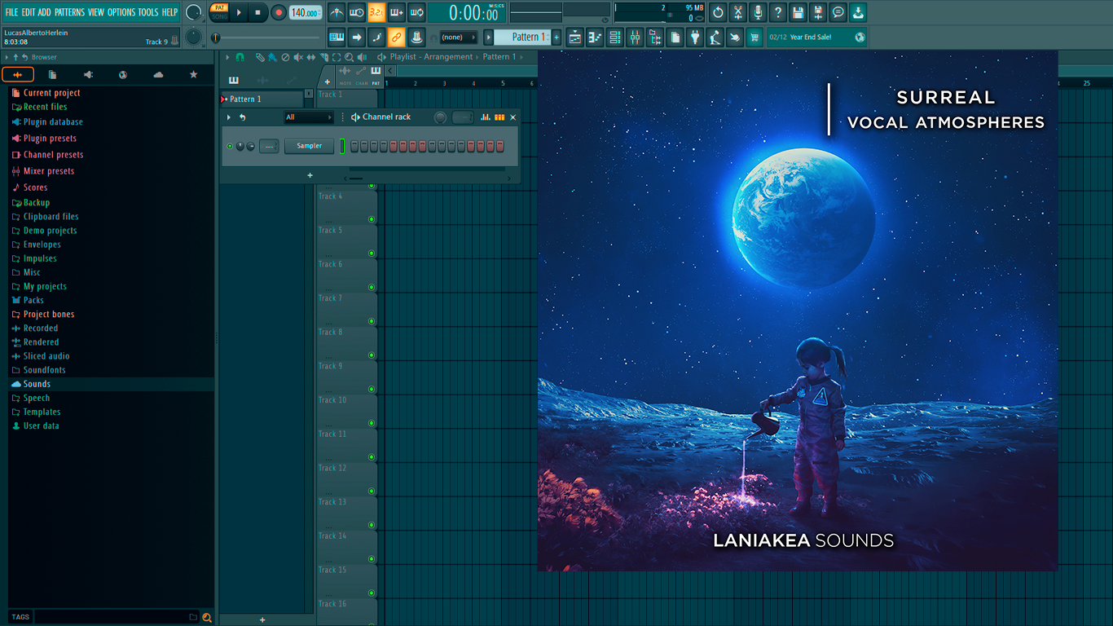Toggle the PAT/SONG mode switch
The width and height of the screenshot is (1113, 626).
point(219,11)
